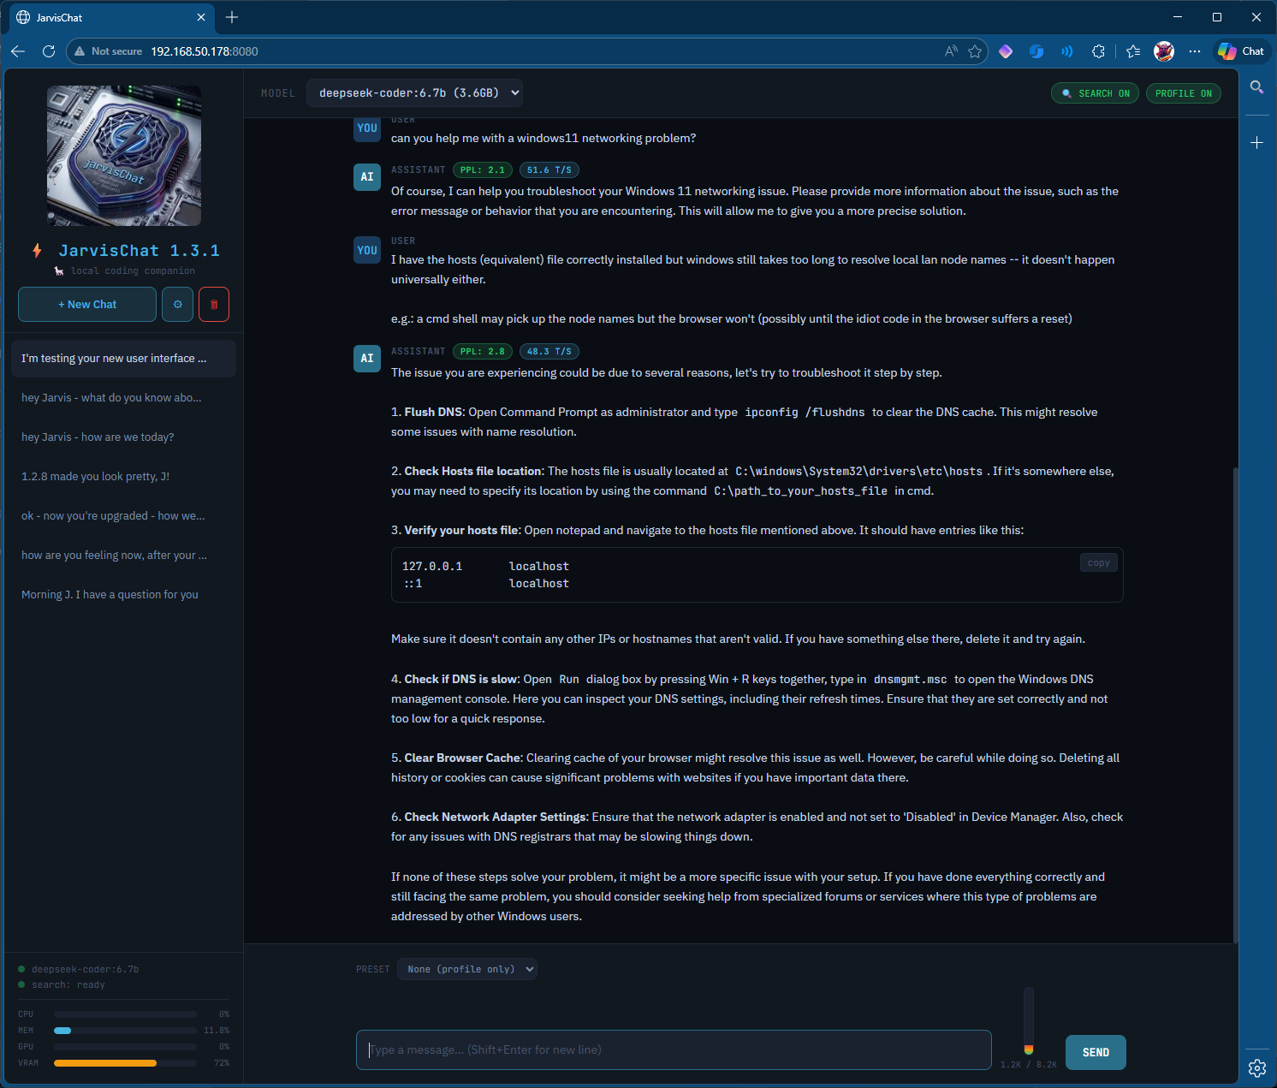Open chat "Morning J. I have a question"
This screenshot has width=1277, height=1088.
(123, 594)
